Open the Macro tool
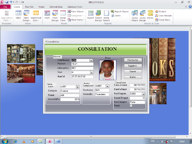The height and width of the screenshot is (144, 192). (x=150, y=16)
